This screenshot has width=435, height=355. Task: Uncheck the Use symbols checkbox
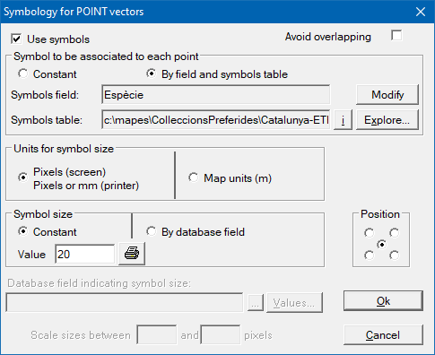pyautogui.click(x=16, y=39)
